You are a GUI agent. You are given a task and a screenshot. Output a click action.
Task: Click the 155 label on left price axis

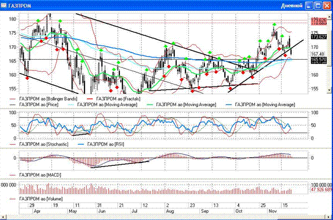coord(12,89)
